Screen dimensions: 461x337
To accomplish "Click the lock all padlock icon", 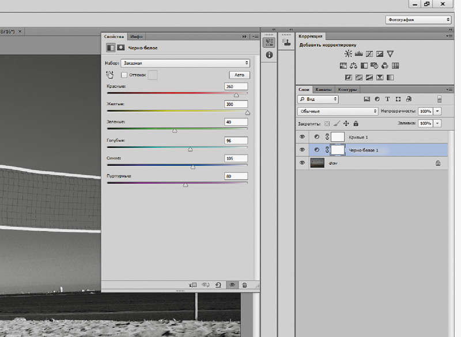I will tap(356, 123).
